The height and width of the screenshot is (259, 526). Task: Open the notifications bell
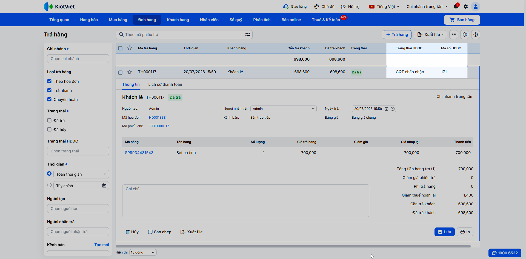[456, 7]
